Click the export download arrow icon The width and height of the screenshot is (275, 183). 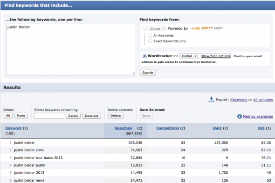pos(211,99)
